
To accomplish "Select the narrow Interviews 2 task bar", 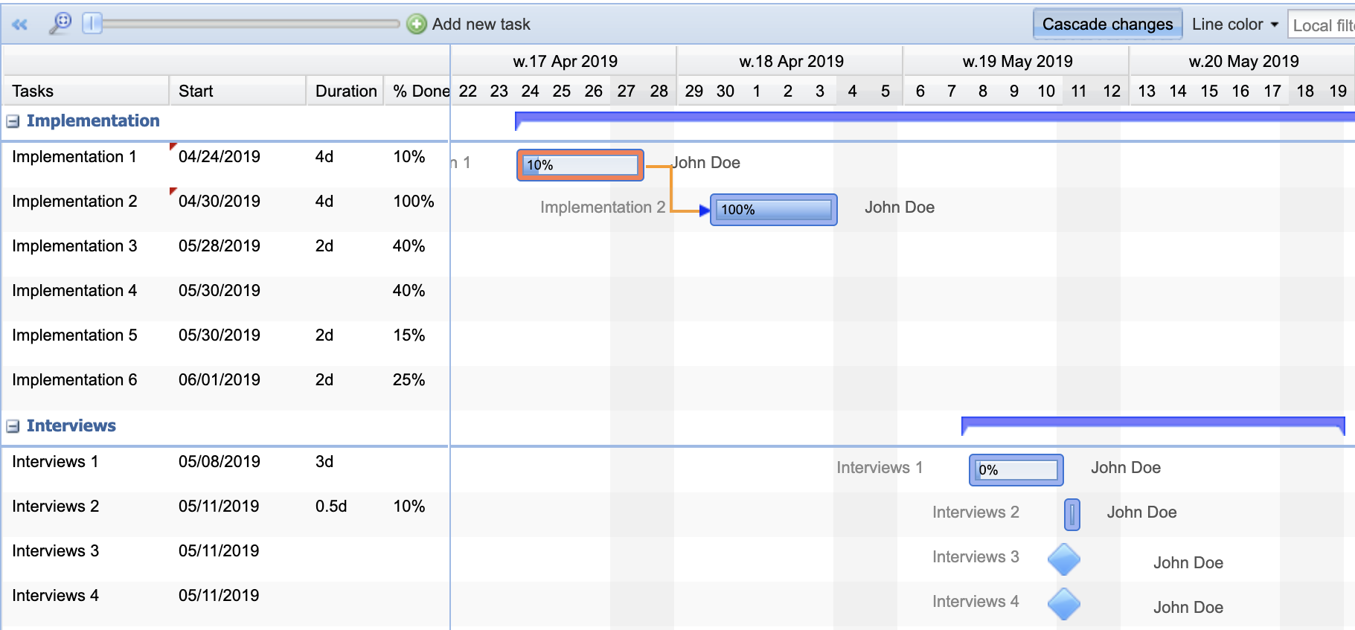I will tap(1071, 515).
